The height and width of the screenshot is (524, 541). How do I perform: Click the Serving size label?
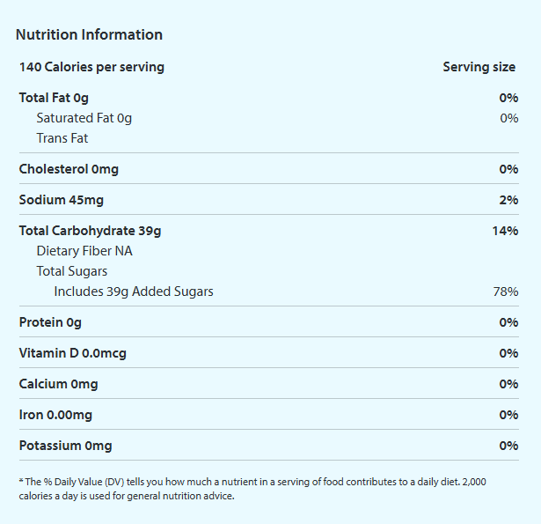point(479,67)
